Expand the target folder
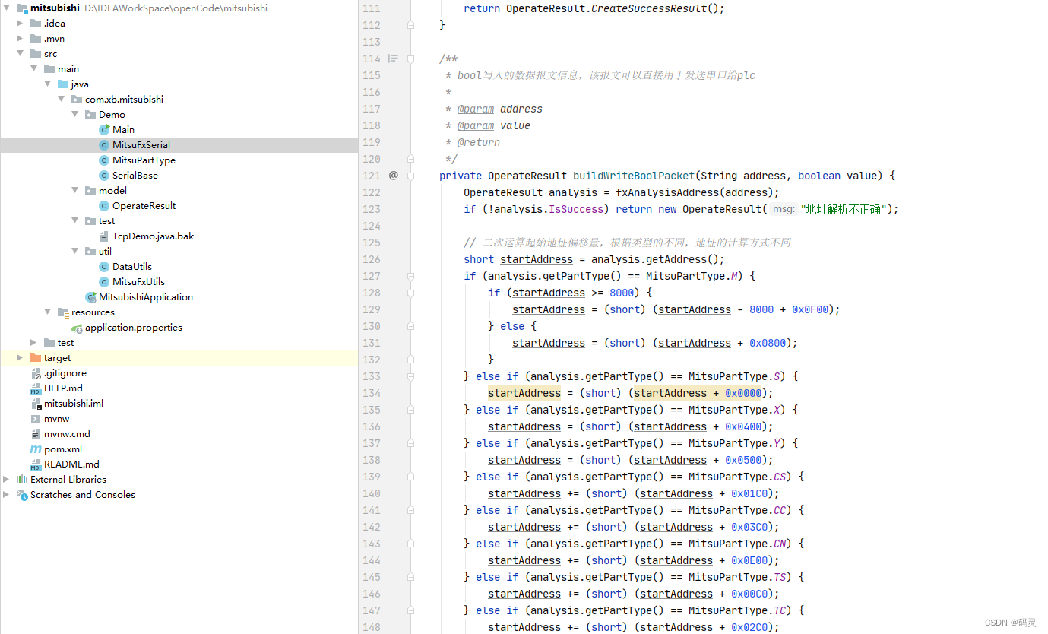The height and width of the screenshot is (634, 1048). (21, 358)
